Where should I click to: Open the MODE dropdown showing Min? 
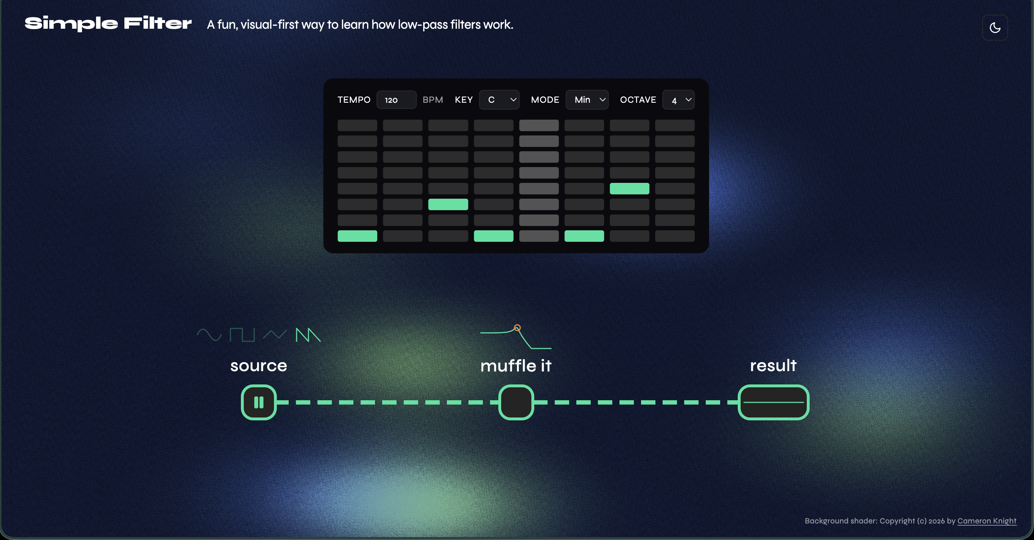coord(587,100)
